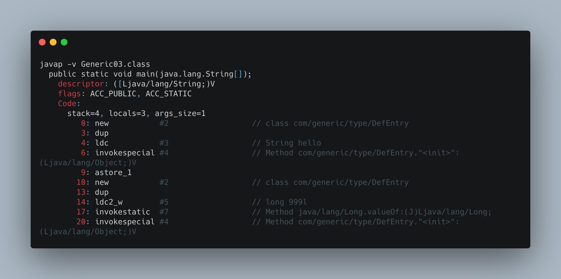Click 'ACC_STATIC' flag text
This screenshot has width=561, height=279.
tap(168, 94)
